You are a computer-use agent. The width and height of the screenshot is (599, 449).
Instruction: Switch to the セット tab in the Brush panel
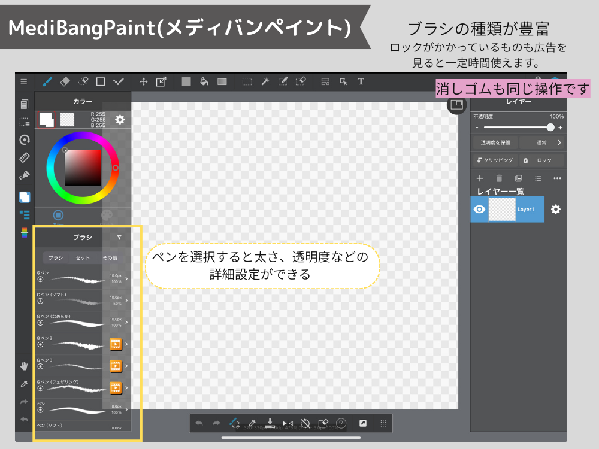click(x=83, y=257)
